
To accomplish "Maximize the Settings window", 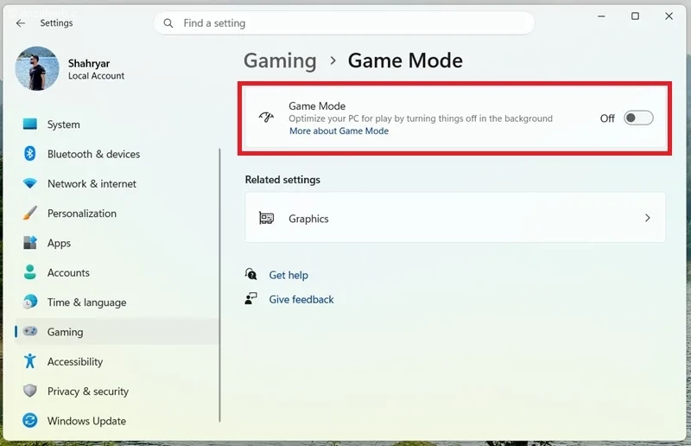I will coord(635,16).
